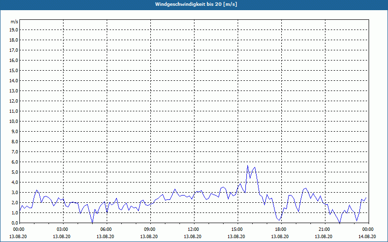Image resolution: width=388 pixels, height=242 pixels.
Task: Select the "2,0" y-axis label
Action: tap(15, 202)
